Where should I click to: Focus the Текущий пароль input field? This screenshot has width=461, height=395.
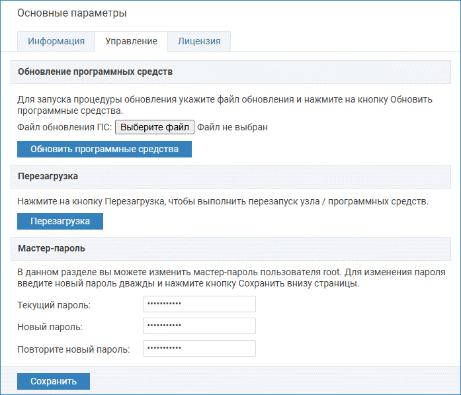point(199,304)
